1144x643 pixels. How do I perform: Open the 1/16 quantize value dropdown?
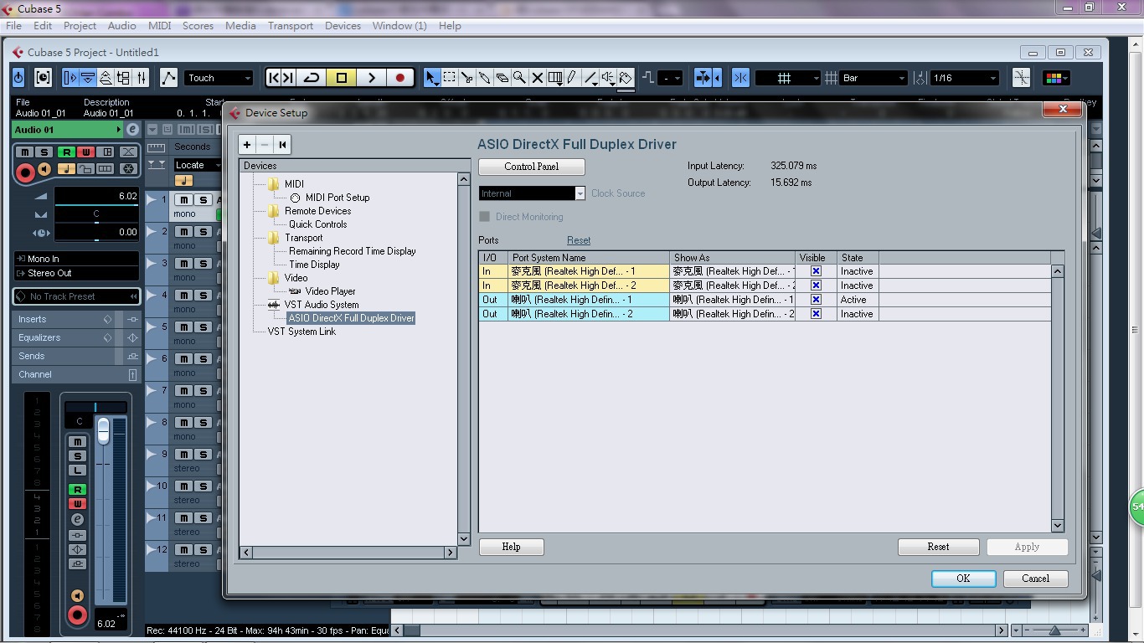(x=965, y=78)
